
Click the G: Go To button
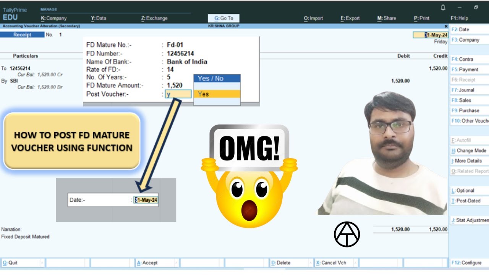pyautogui.click(x=223, y=18)
